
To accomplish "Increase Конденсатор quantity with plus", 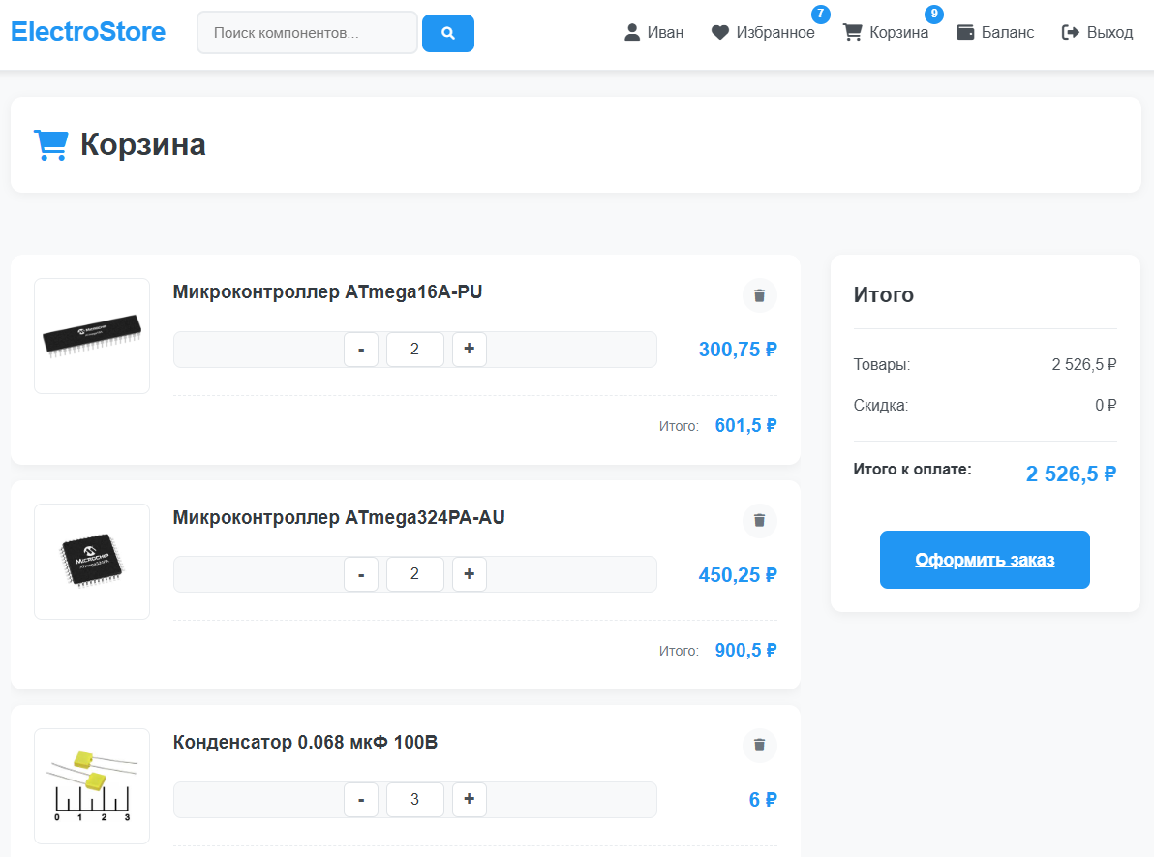I will 469,800.
